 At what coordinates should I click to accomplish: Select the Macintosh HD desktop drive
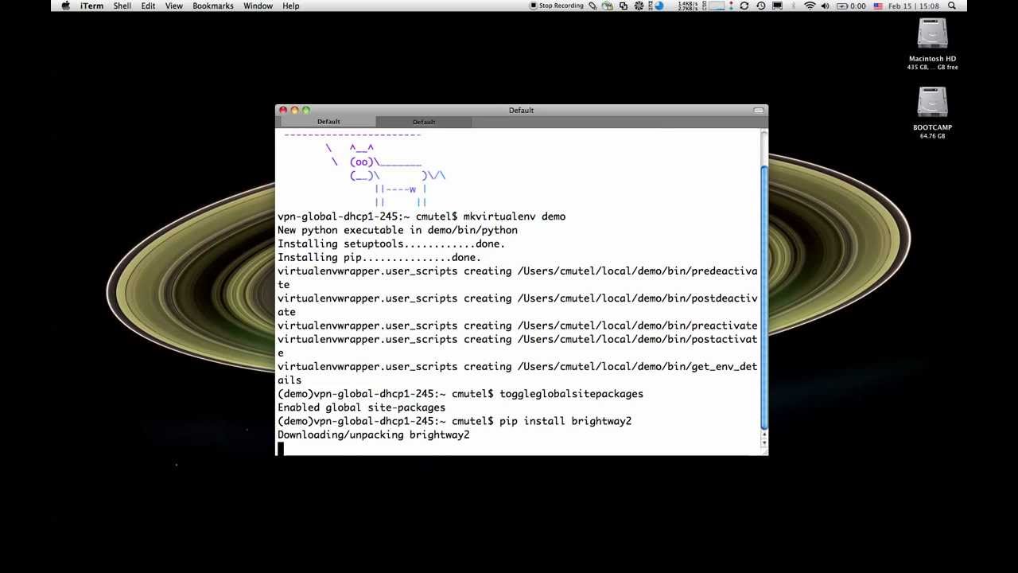coord(932,45)
